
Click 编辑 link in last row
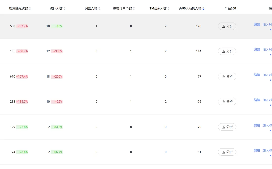coord(257,150)
